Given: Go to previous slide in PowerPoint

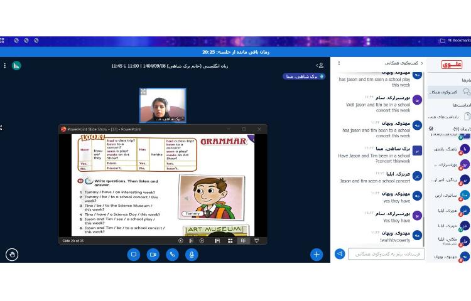Looking at the screenshot, I should [181, 240].
